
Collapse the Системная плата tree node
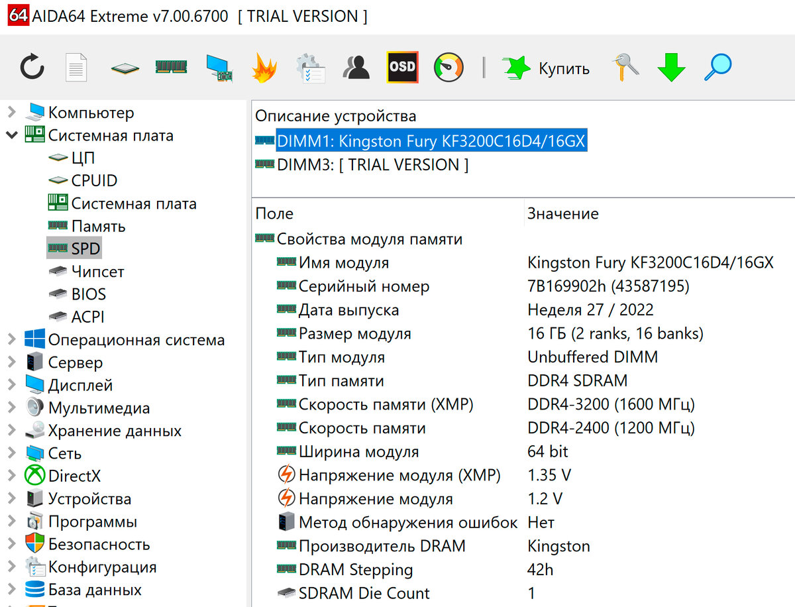(12, 135)
